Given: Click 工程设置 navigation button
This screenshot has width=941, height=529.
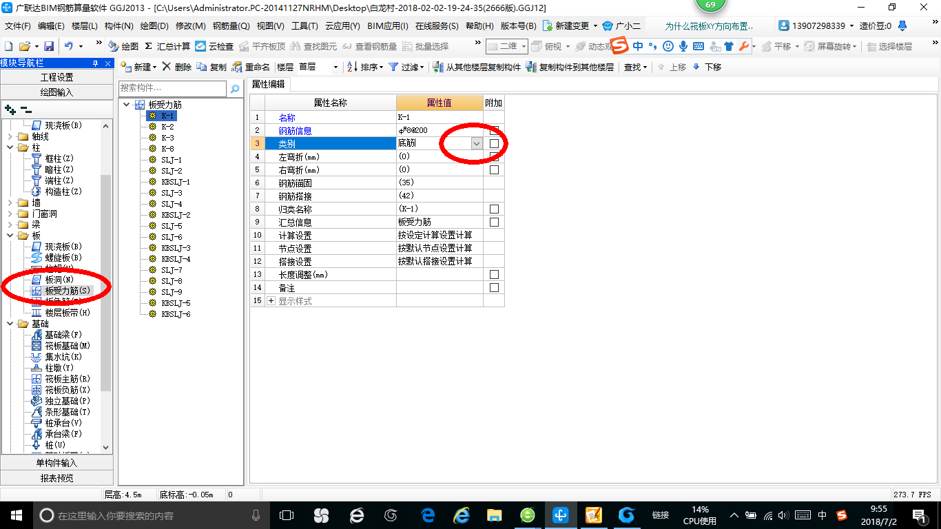Looking at the screenshot, I should [57, 77].
